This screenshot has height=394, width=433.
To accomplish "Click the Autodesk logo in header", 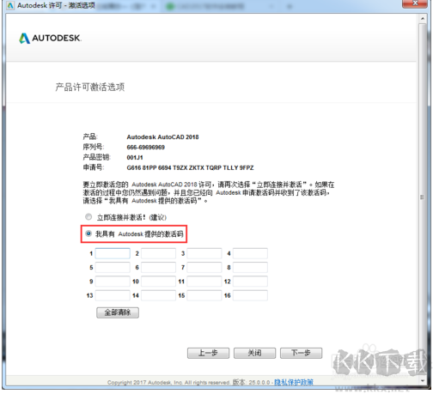I will coord(50,38).
